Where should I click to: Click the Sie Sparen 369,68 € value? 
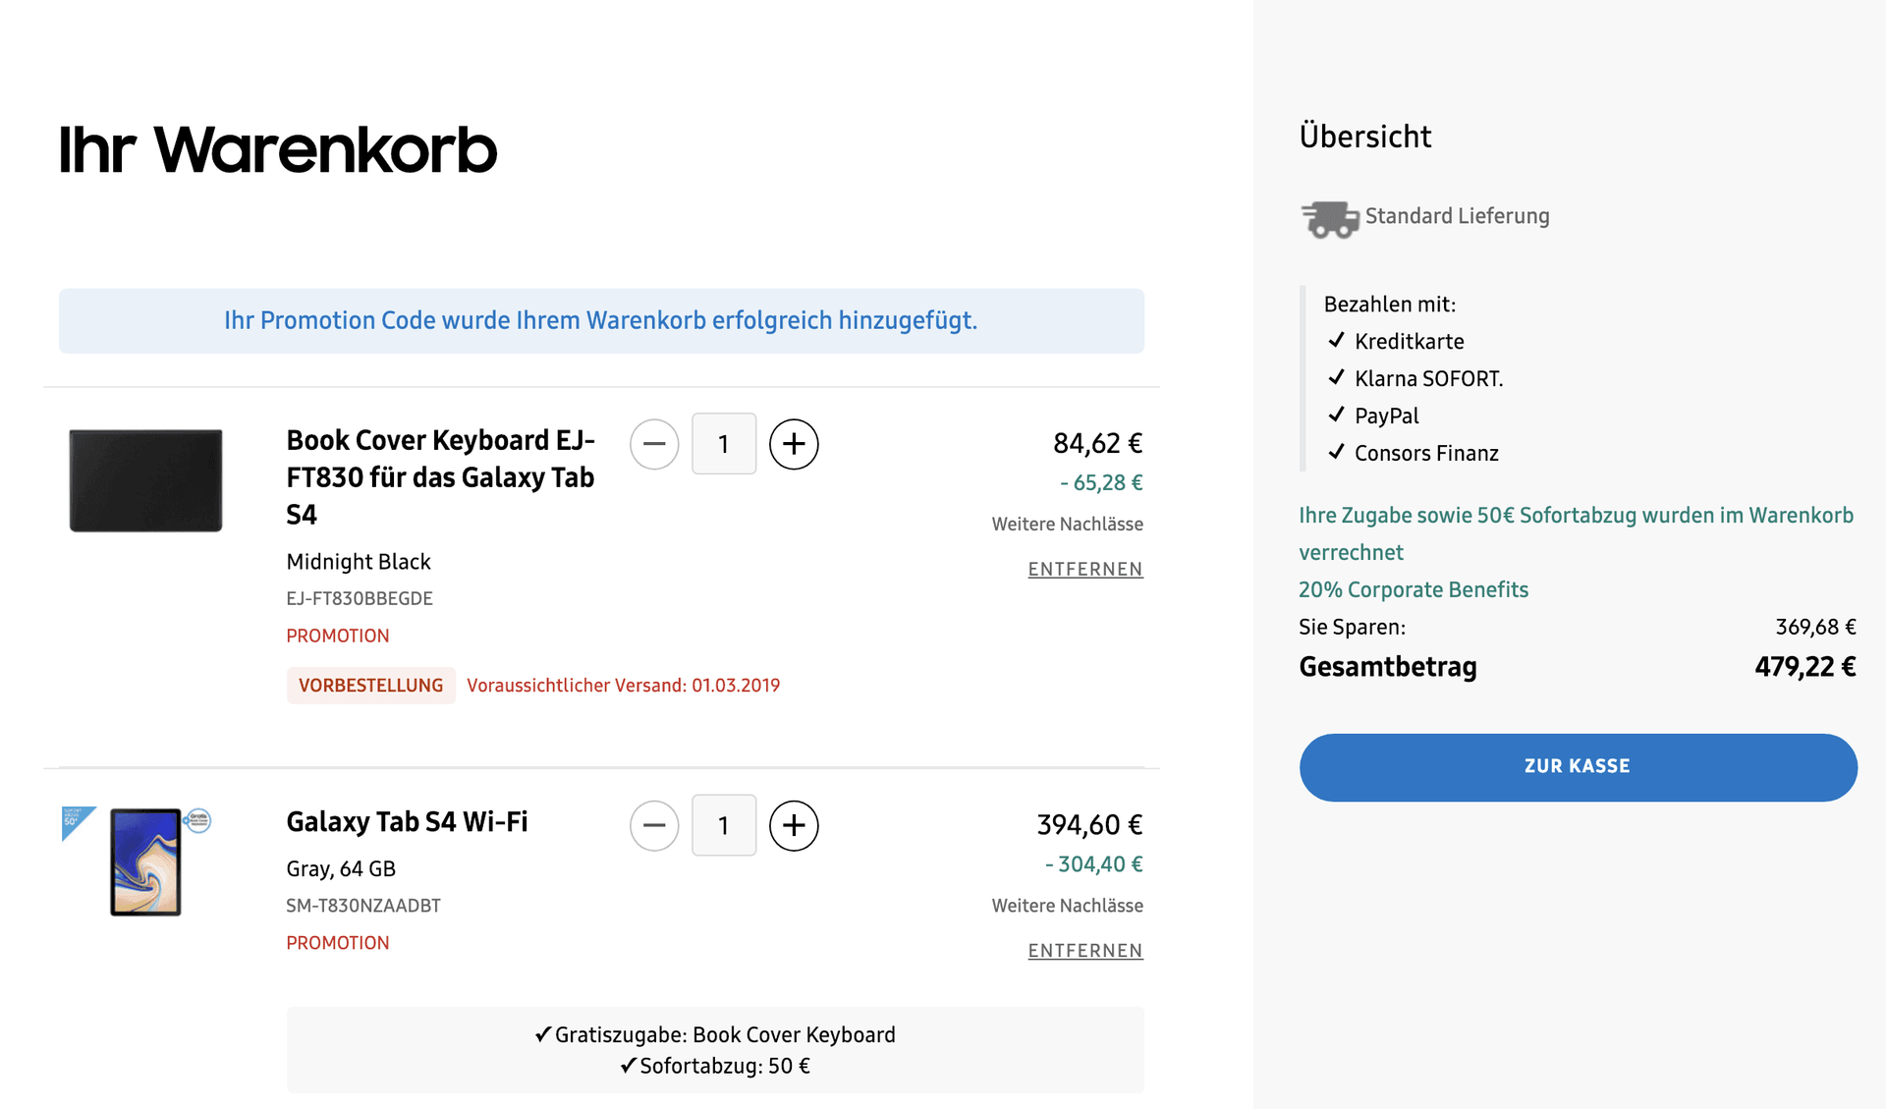(x=1815, y=627)
